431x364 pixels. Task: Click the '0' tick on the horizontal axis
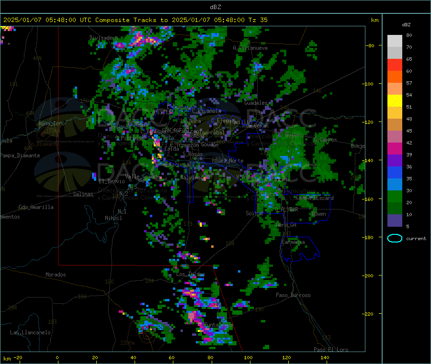[57, 357]
